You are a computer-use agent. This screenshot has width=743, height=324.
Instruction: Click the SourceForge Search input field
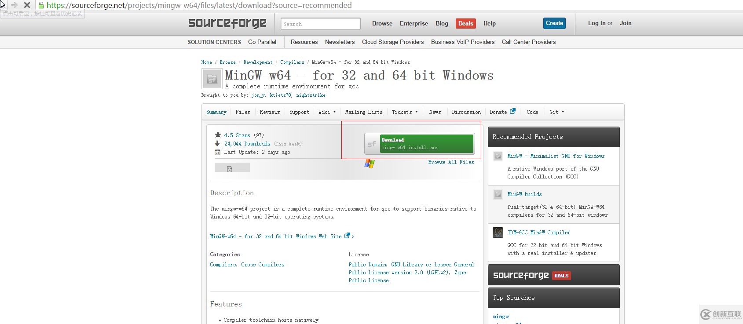pyautogui.click(x=321, y=24)
